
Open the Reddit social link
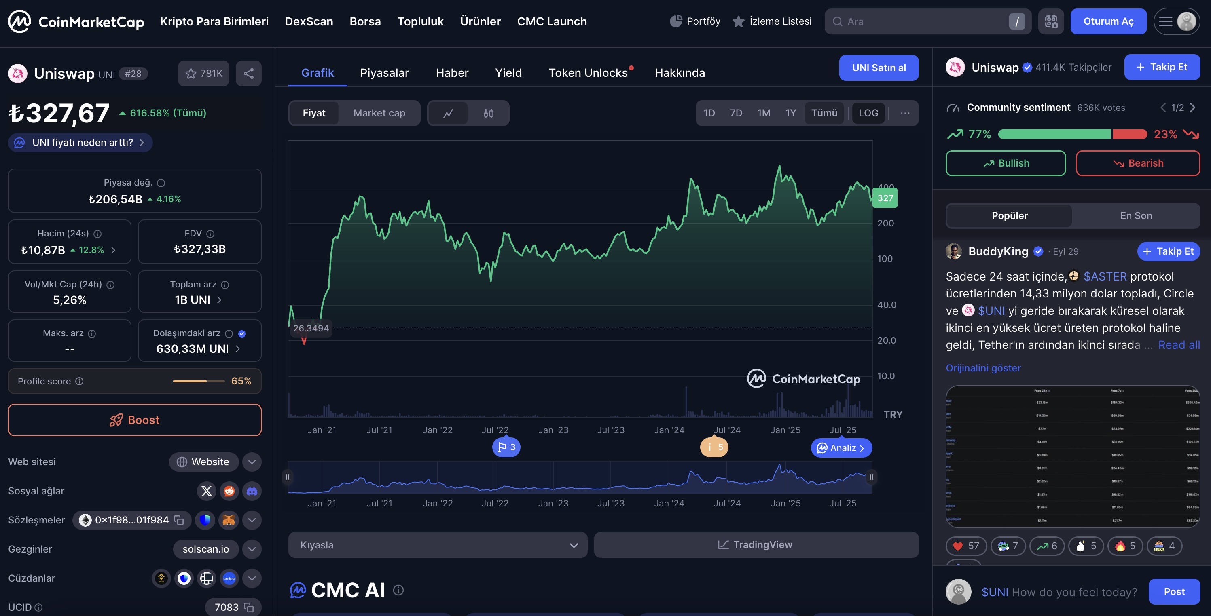pos(229,491)
